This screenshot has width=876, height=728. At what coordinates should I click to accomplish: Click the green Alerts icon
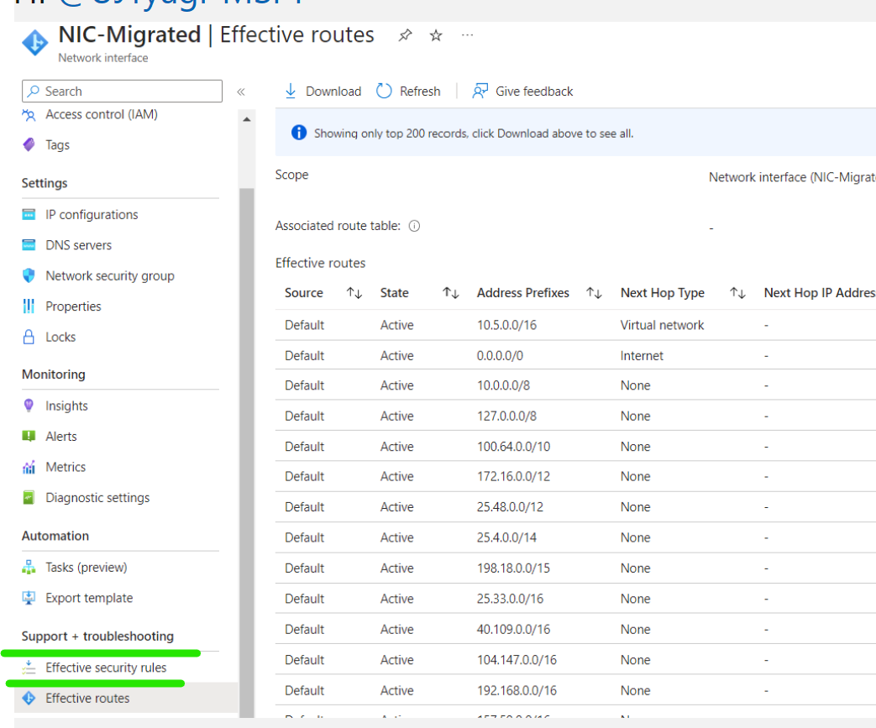(29, 437)
